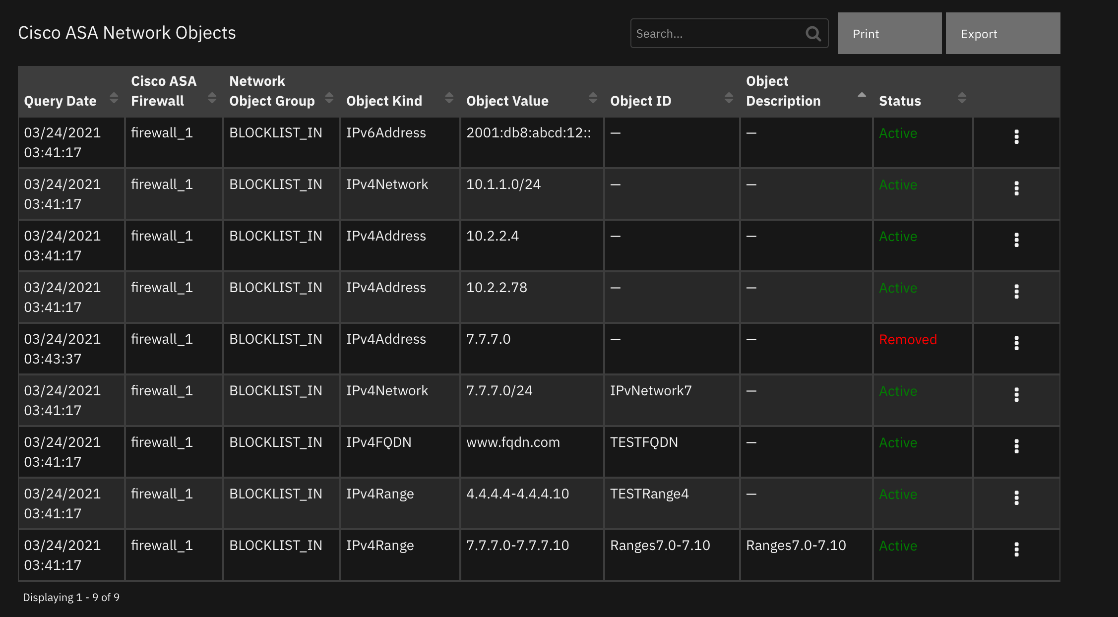Click the Query Date header label
The image size is (1118, 617).
point(60,101)
